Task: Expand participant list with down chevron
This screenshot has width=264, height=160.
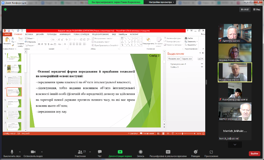Action: tap(235, 144)
